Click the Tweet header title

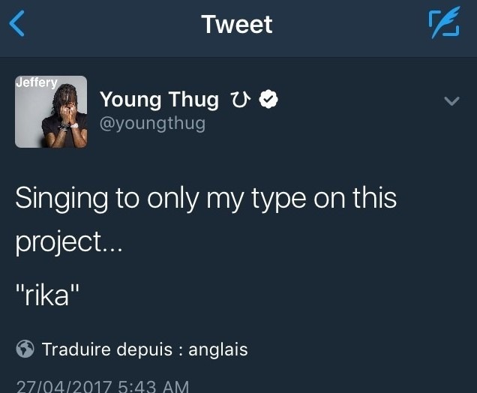pos(237,24)
